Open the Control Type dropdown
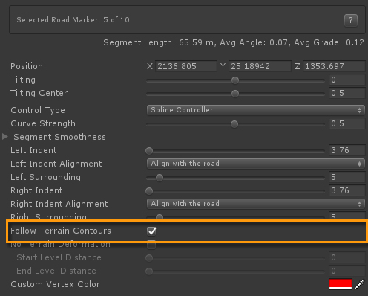Image resolution: width=368 pixels, height=296 pixels. point(256,110)
